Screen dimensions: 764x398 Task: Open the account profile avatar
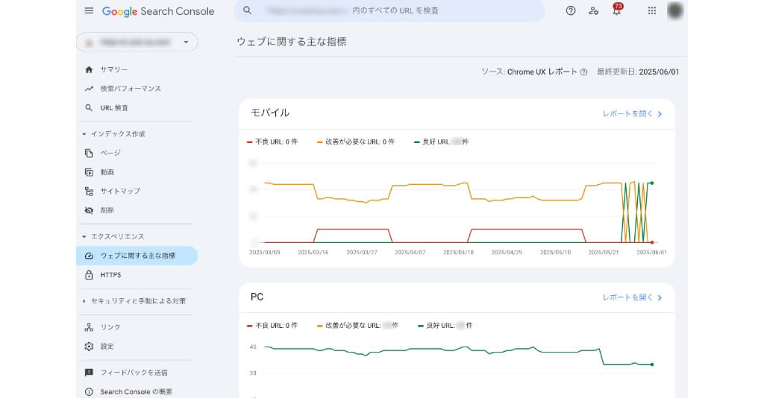click(674, 10)
